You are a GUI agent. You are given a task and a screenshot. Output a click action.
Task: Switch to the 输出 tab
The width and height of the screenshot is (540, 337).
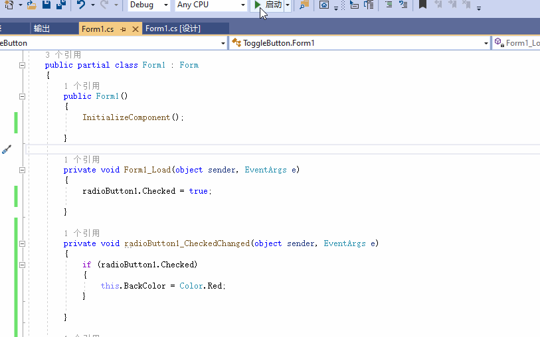42,29
